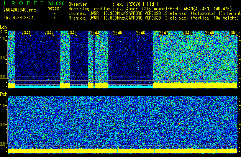
Task: Click the L-ch receiver description line
Action: (155, 13)
